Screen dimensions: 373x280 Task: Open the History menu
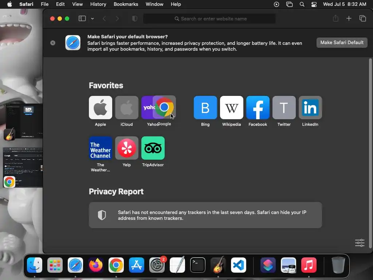tap(98, 4)
